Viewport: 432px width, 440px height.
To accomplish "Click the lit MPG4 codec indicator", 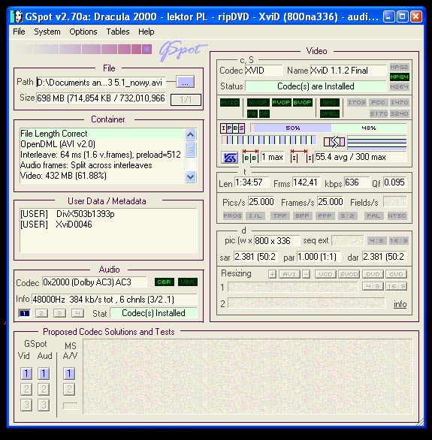I will [x=399, y=77].
